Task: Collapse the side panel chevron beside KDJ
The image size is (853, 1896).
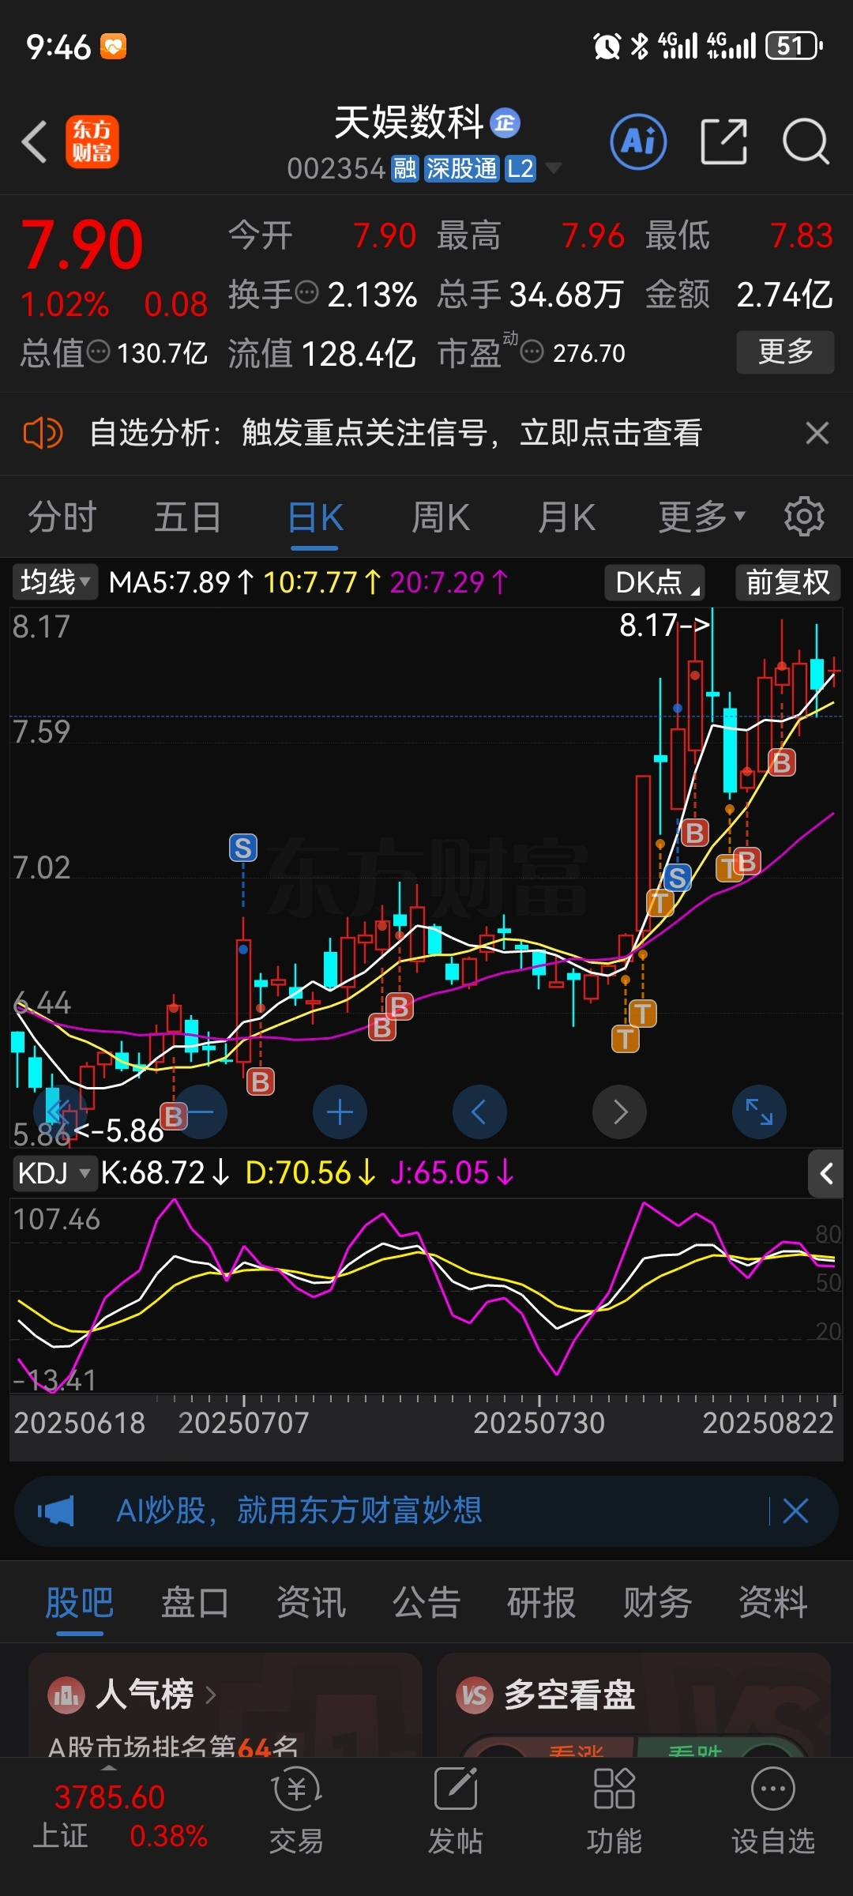Action: (826, 1174)
